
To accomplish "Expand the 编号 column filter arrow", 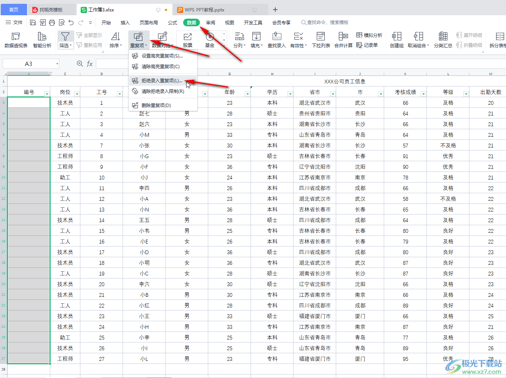I will (47, 94).
